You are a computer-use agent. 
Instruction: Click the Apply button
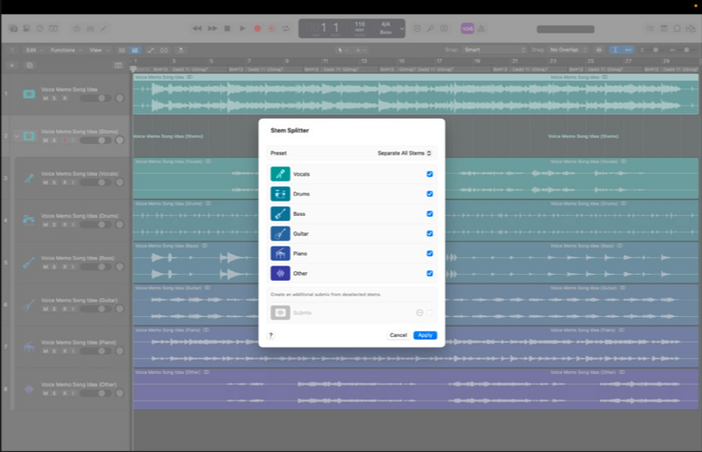425,335
